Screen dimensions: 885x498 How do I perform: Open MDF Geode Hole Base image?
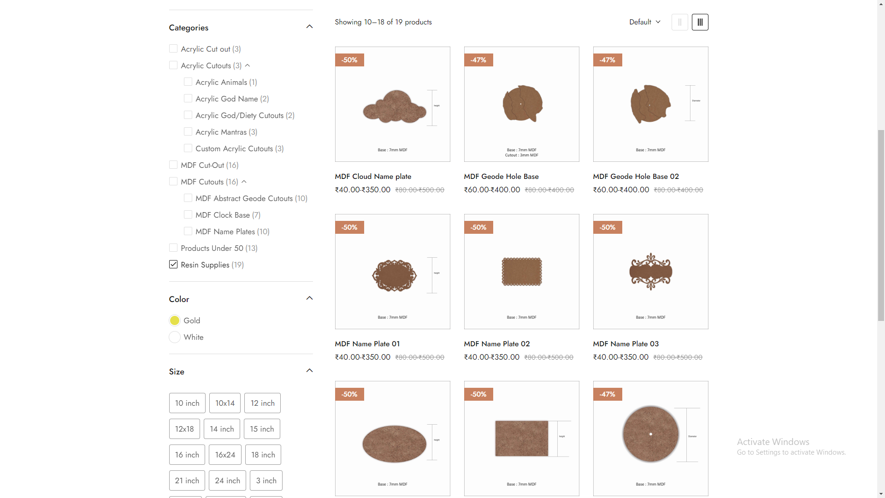(522, 104)
